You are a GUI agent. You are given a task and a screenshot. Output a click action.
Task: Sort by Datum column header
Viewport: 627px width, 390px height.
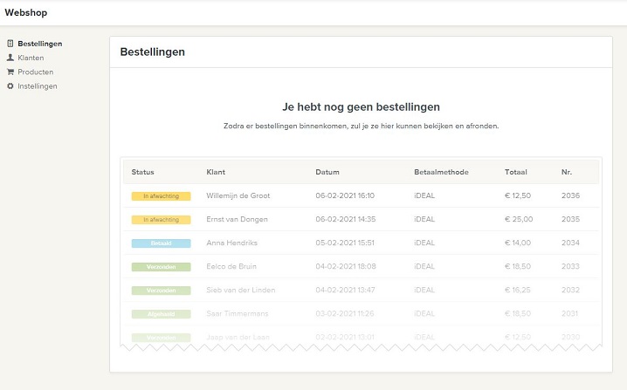(x=327, y=172)
